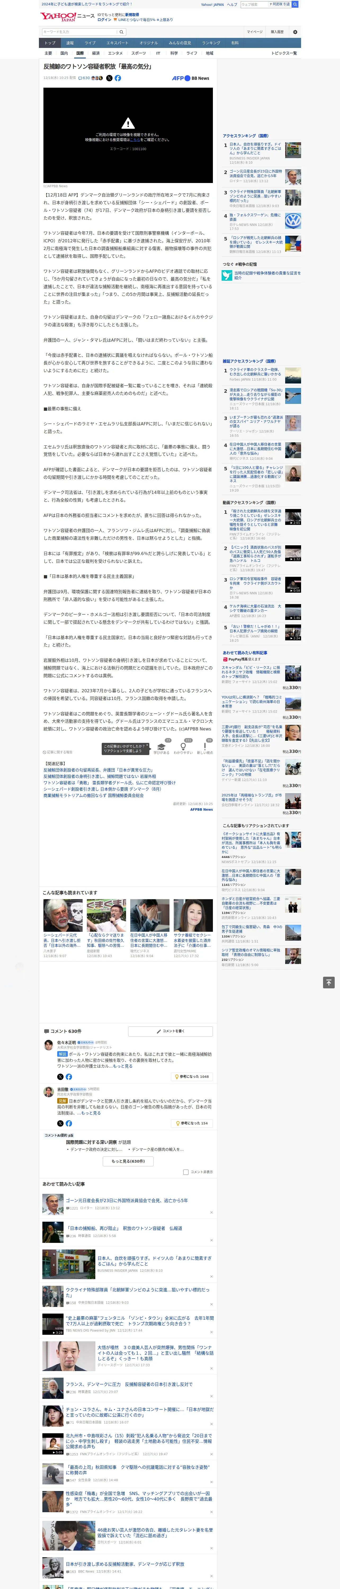This screenshot has height=1589, width=340.
Task: Click the コメントを書く button
Action: [170, 1031]
